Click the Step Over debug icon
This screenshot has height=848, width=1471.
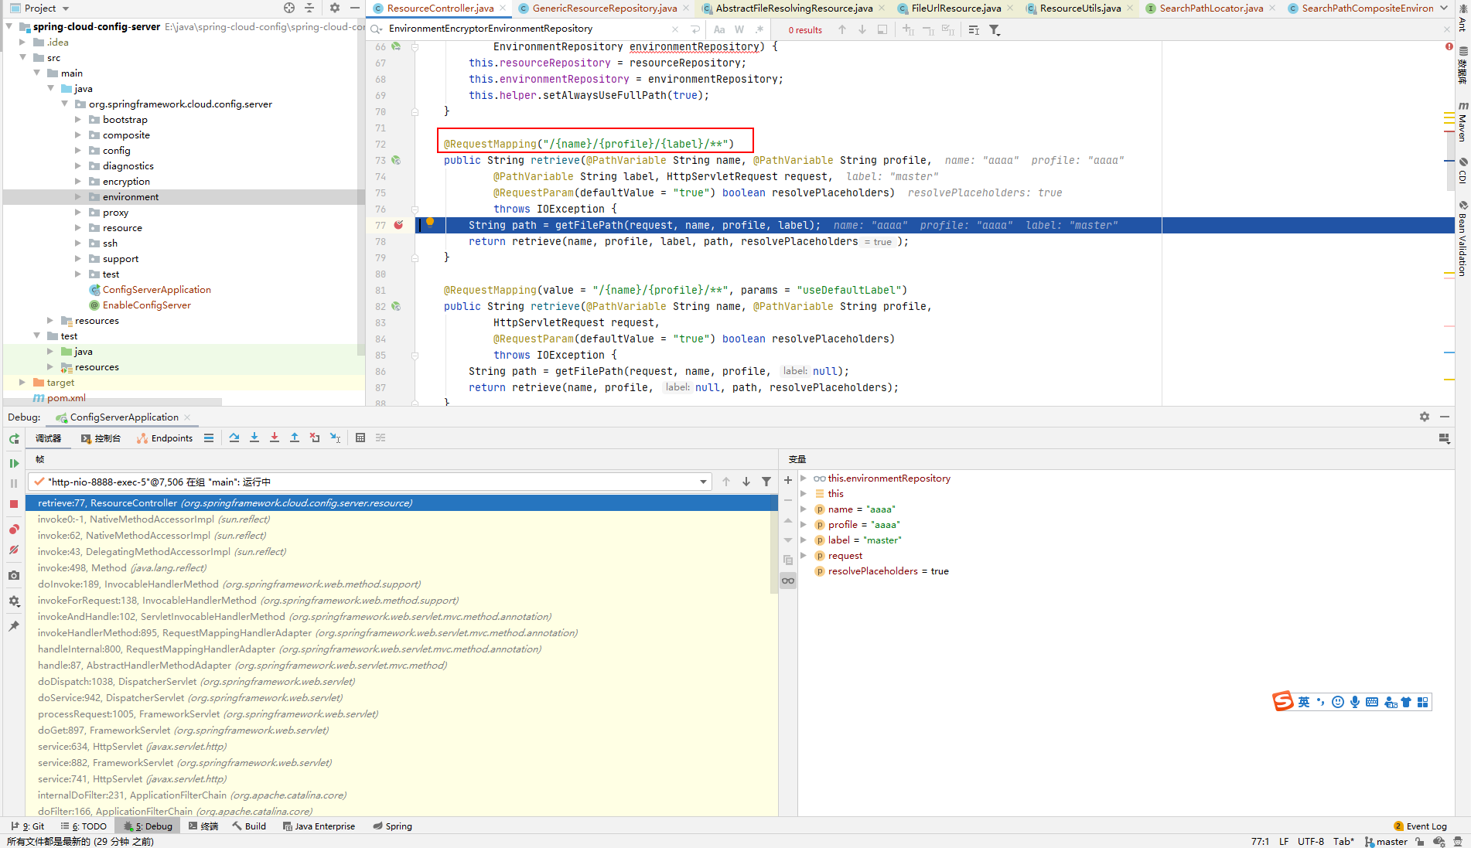[234, 438]
